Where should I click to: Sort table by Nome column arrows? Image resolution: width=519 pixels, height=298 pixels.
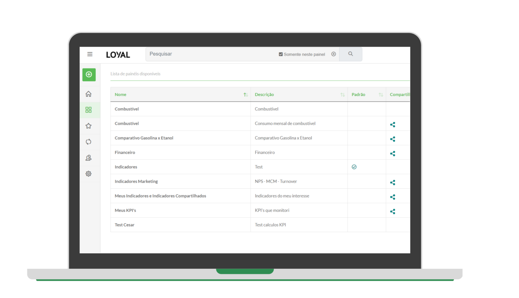(245, 94)
